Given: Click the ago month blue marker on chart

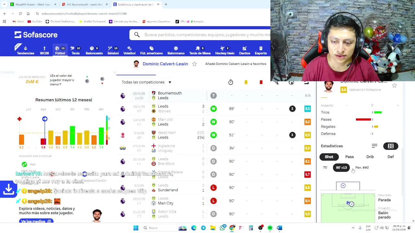Looking at the screenshot, I should point(45,119).
